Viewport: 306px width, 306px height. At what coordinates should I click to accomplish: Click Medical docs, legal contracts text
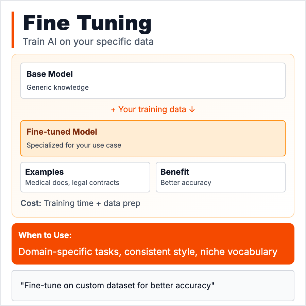coord(72,183)
